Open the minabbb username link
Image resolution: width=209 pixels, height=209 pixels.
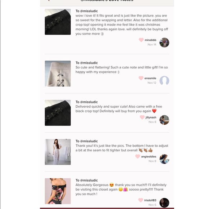click(150, 40)
